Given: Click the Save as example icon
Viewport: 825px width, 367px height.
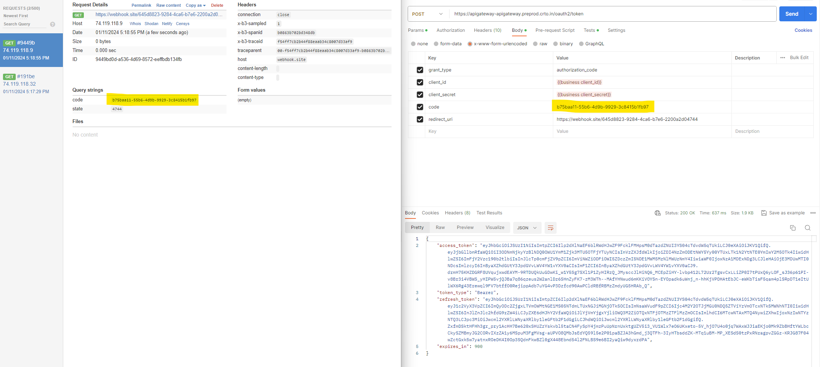Looking at the screenshot, I should tap(764, 213).
